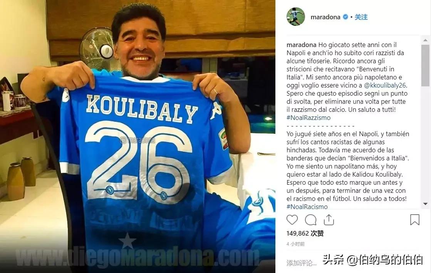Click the blue verified badge
Image resolution: width=431 pixels, height=273 pixels.
point(345,17)
